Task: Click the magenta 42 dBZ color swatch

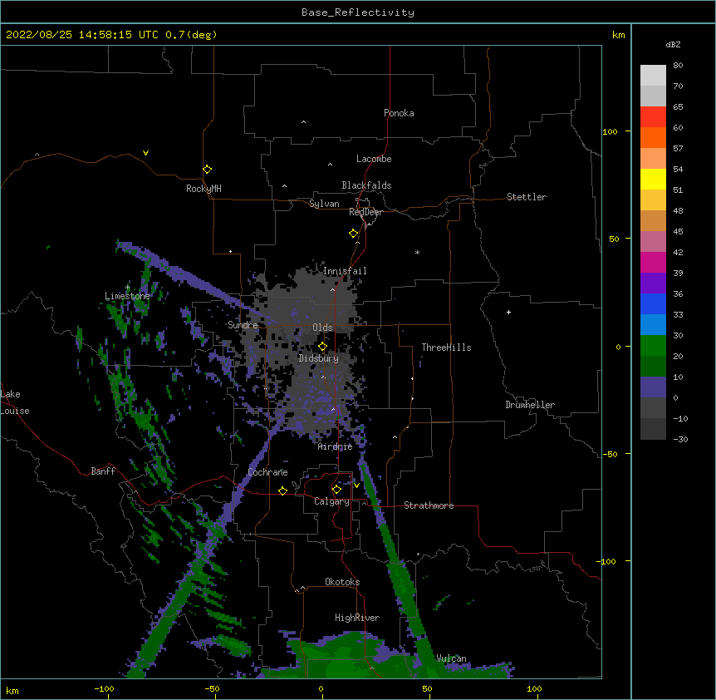Action: point(653,262)
